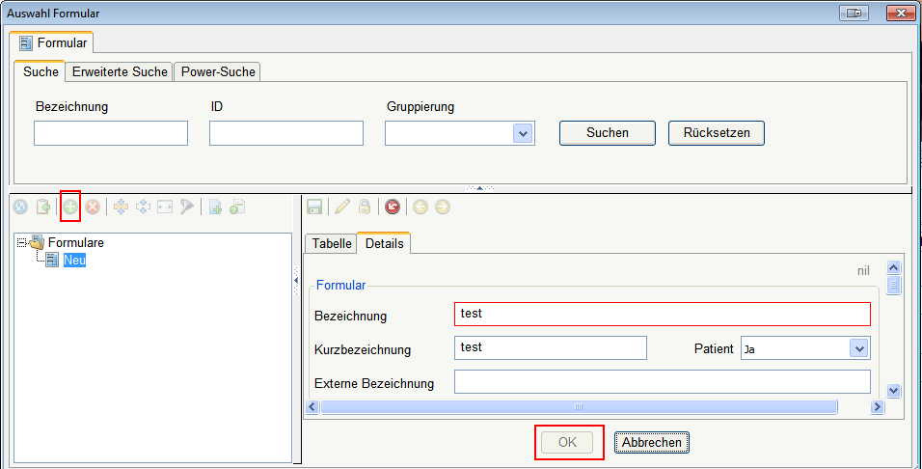Click the padlock lock icon
This screenshot has width=922, height=469.
coord(365,207)
